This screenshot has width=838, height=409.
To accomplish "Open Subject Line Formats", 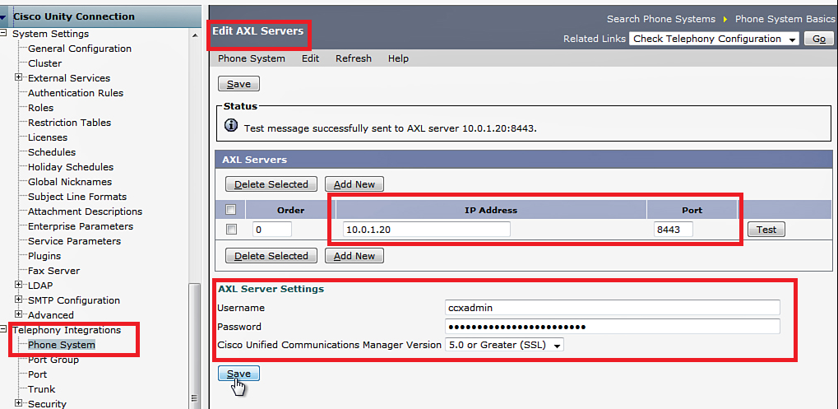I will point(77,197).
